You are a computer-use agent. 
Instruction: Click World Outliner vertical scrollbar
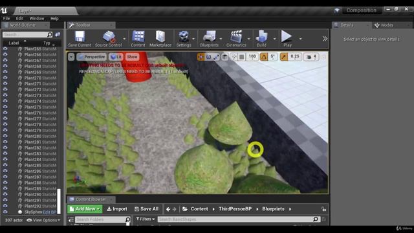pyautogui.click(x=59, y=201)
